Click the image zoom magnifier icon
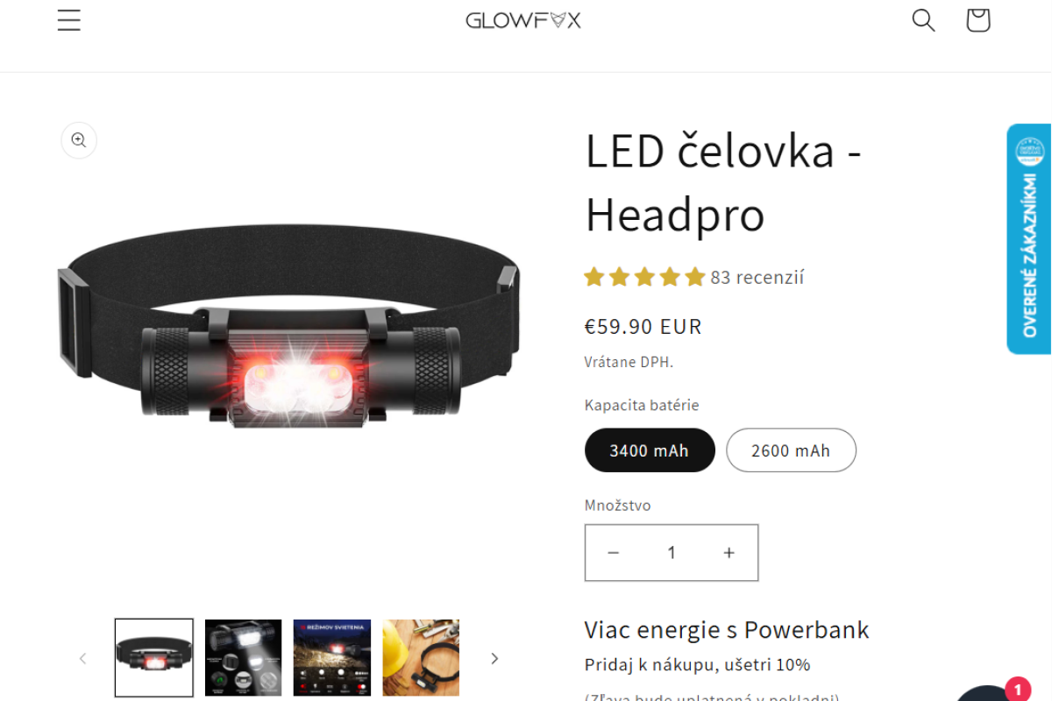1052x701 pixels. (x=79, y=140)
